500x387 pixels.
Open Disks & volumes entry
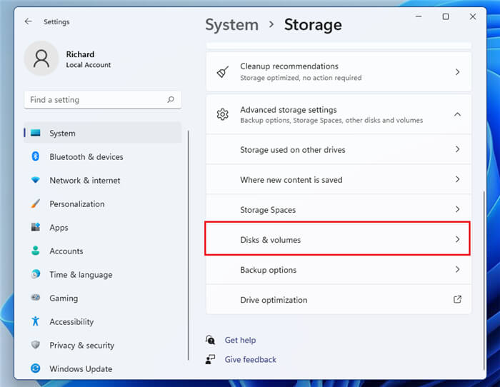click(337, 239)
